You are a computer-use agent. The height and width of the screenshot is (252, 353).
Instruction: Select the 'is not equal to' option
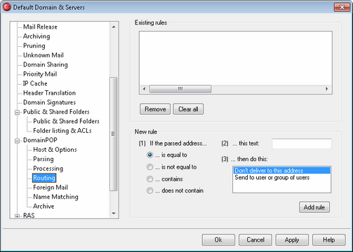149,167
